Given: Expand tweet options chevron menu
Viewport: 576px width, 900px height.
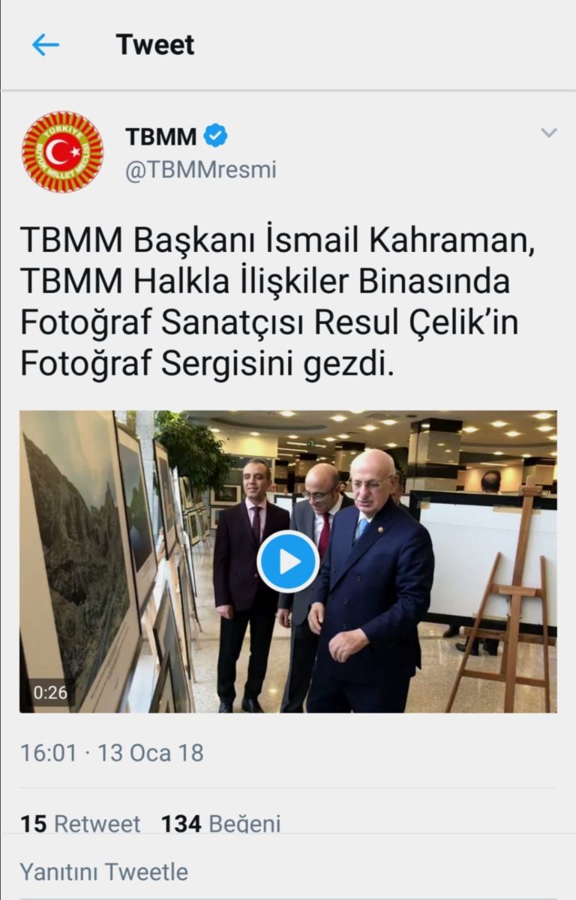Looking at the screenshot, I should (x=549, y=133).
